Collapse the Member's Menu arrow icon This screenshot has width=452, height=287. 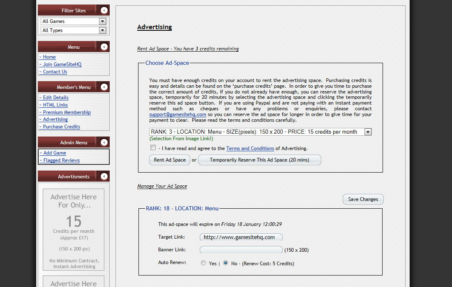pyautogui.click(x=104, y=87)
